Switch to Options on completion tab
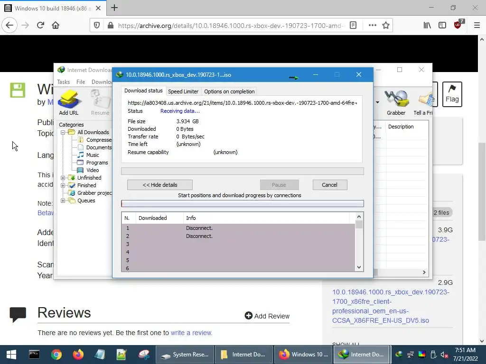 tap(229, 91)
